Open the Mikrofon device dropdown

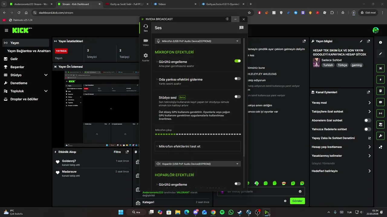coord(198,41)
